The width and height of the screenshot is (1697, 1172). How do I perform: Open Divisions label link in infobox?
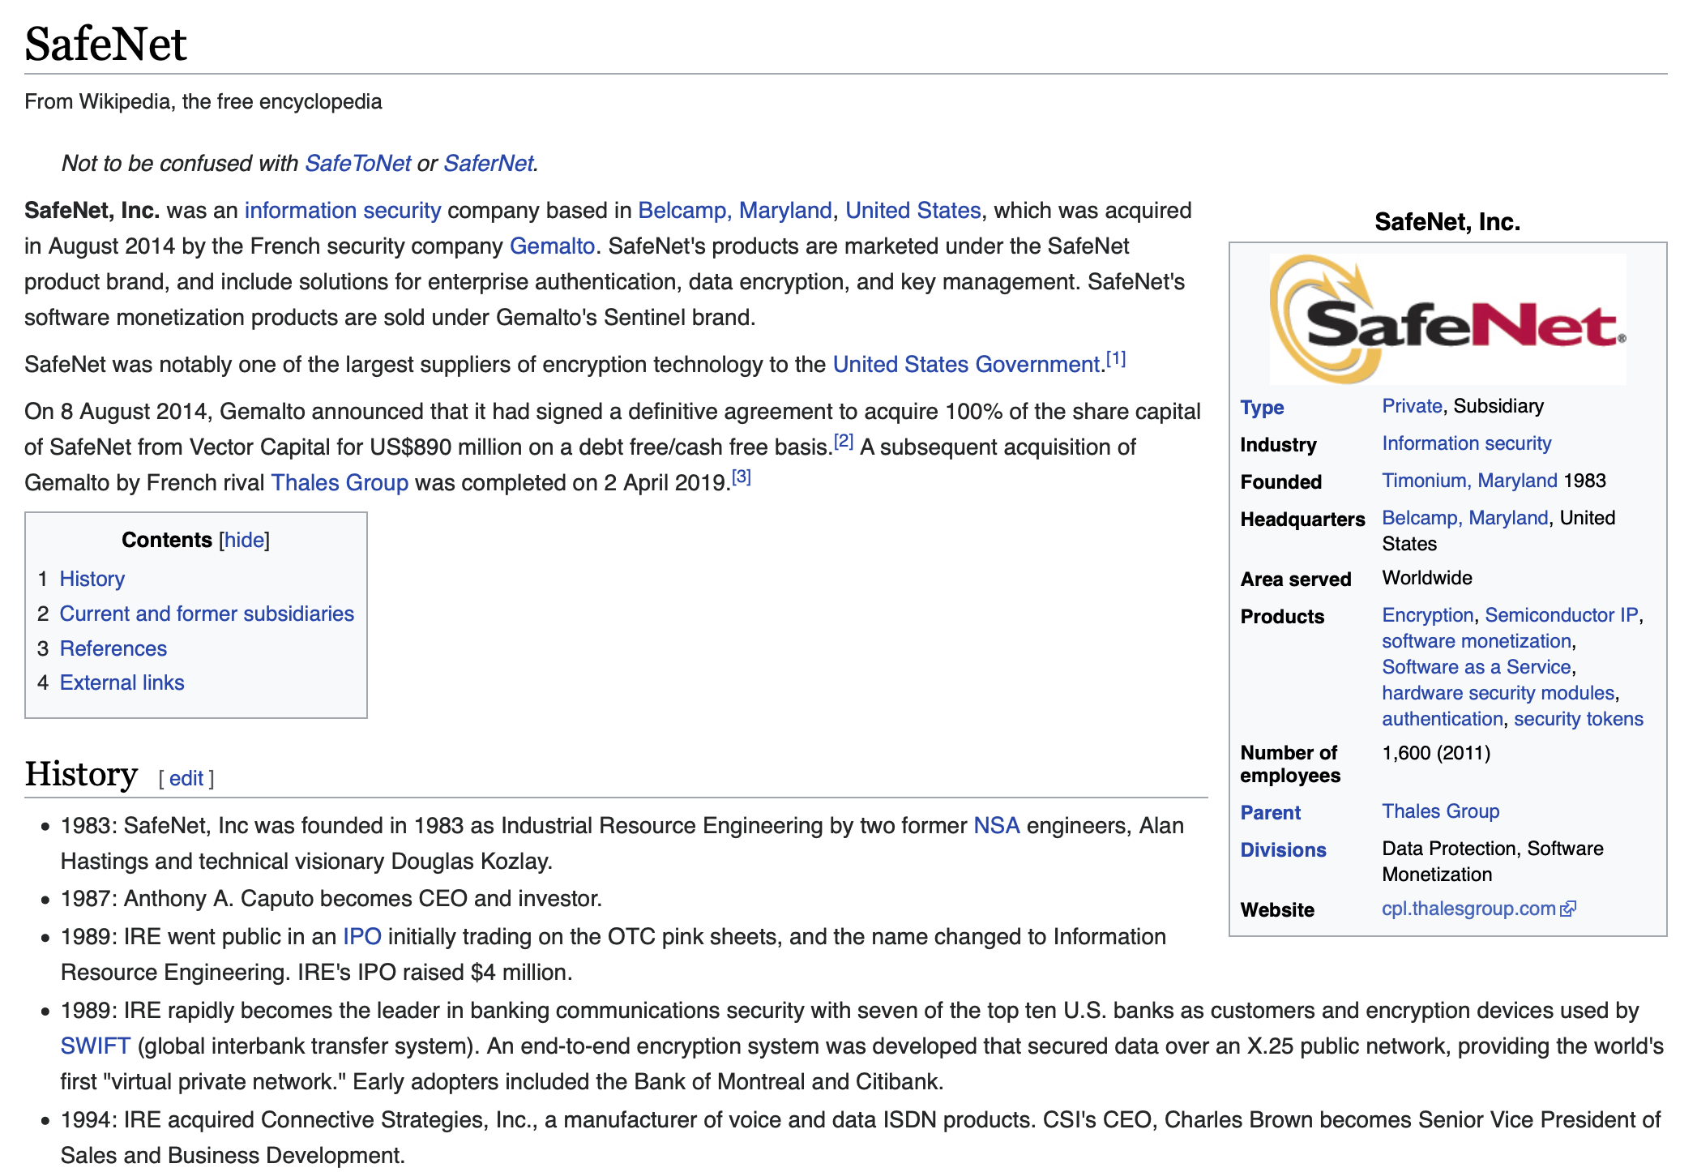(1283, 850)
